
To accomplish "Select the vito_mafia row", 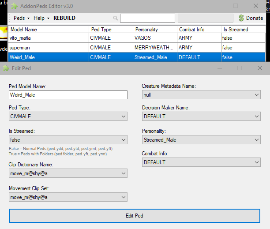I will coord(137,38).
